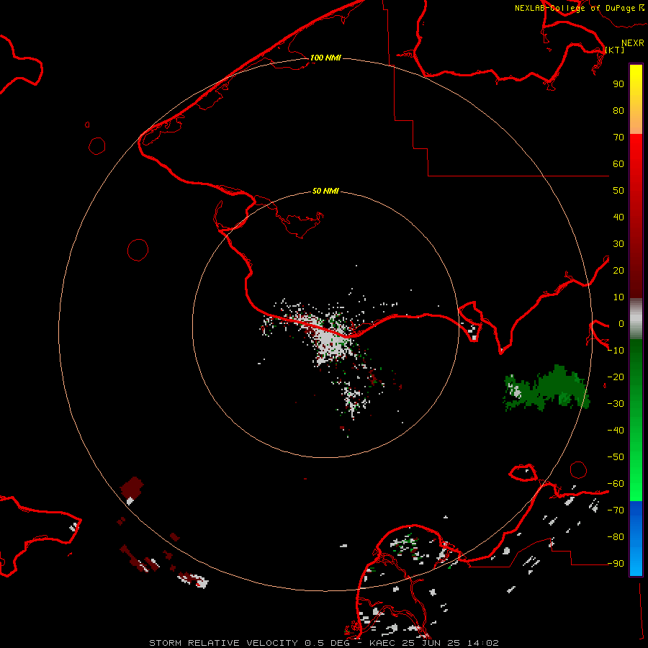Click the STORM RELATIVE VELOCITY caption text
The width and height of the screenshot is (648, 648).
(225, 643)
